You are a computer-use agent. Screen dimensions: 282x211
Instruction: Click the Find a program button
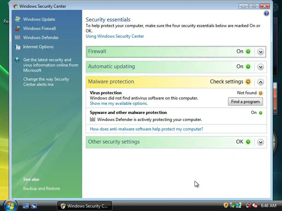pyautogui.click(x=245, y=102)
